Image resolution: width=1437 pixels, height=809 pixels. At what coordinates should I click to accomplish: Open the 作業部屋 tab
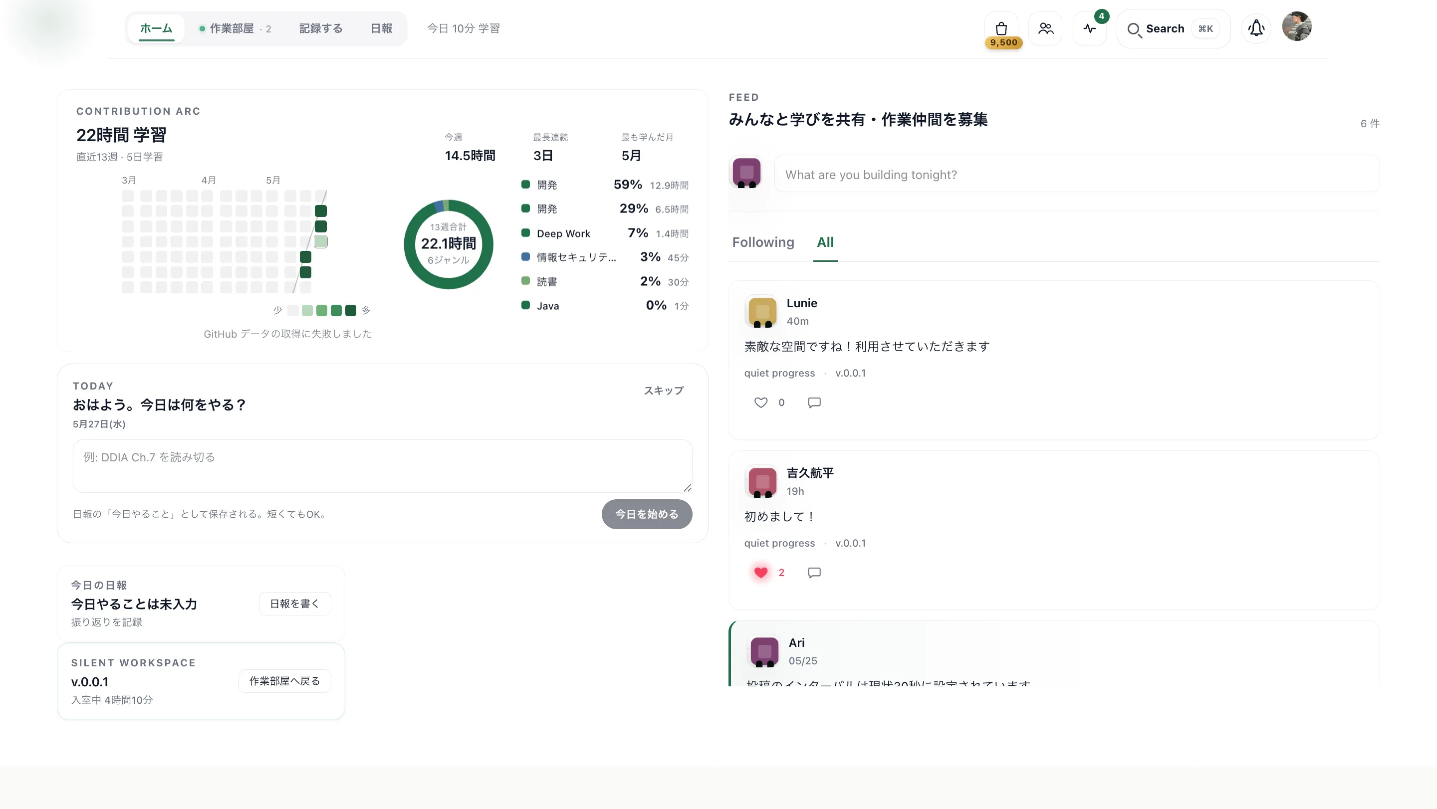pyautogui.click(x=235, y=28)
